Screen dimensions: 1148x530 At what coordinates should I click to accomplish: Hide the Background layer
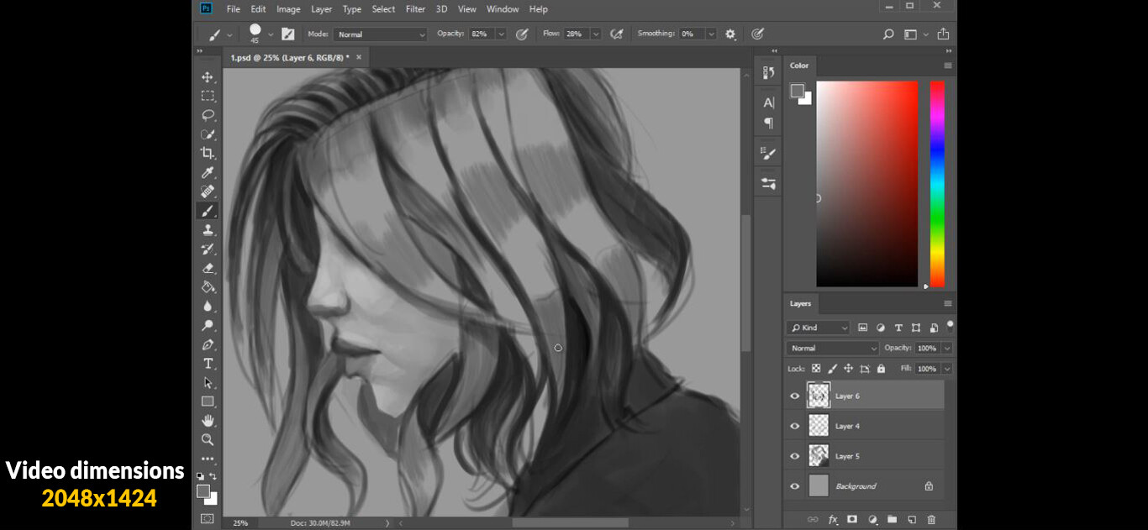(794, 485)
